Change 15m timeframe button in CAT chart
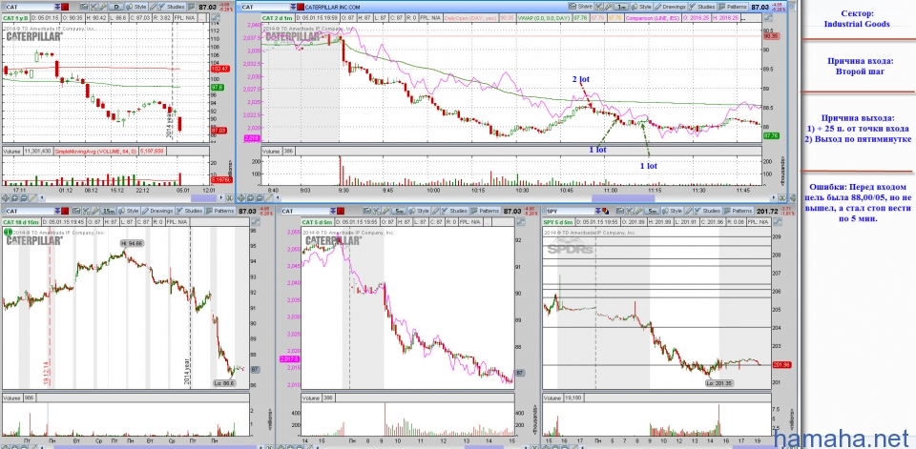 pyautogui.click(x=108, y=211)
